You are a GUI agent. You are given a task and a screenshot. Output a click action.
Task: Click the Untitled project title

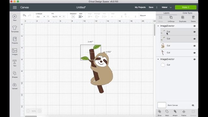[x=81, y=7]
